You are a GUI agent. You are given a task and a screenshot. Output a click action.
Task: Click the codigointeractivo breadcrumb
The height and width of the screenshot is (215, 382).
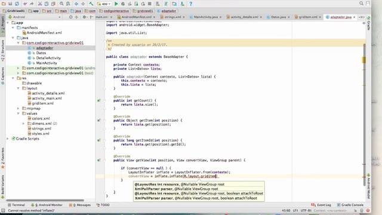click(x=114, y=11)
